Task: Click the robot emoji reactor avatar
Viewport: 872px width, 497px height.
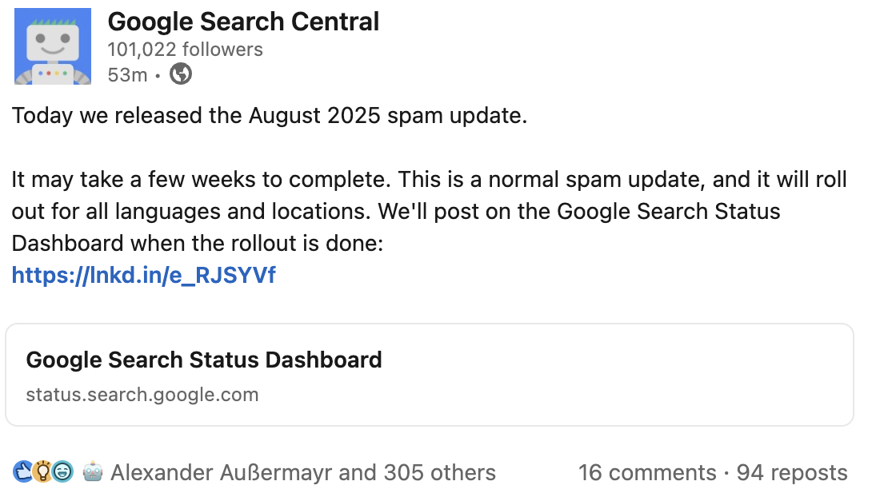Action: click(x=91, y=472)
